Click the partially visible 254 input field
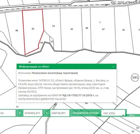The image size is (140, 134). [x=8, y=113]
